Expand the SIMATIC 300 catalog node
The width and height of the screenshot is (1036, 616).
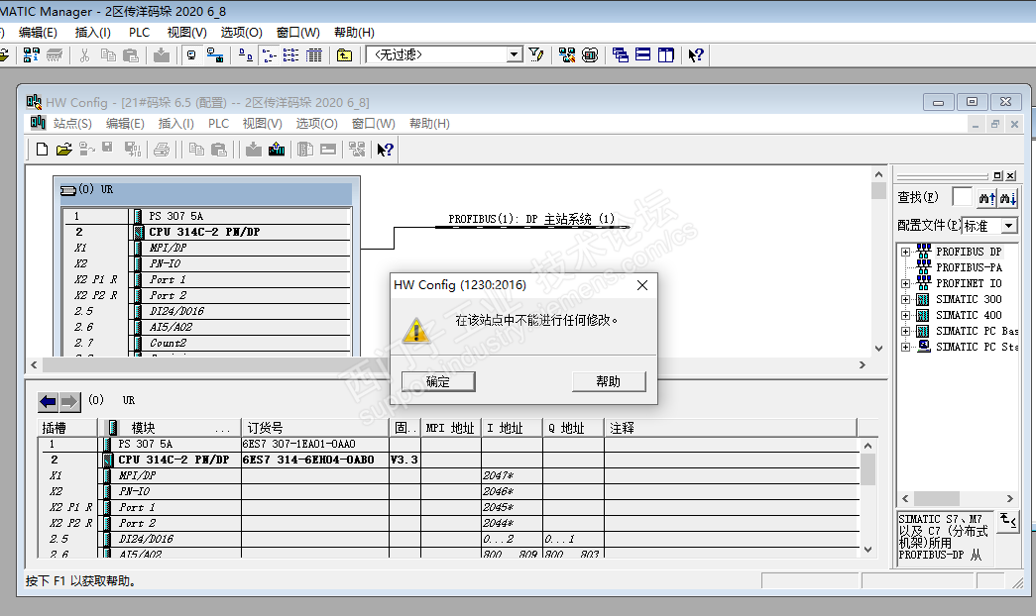point(906,299)
